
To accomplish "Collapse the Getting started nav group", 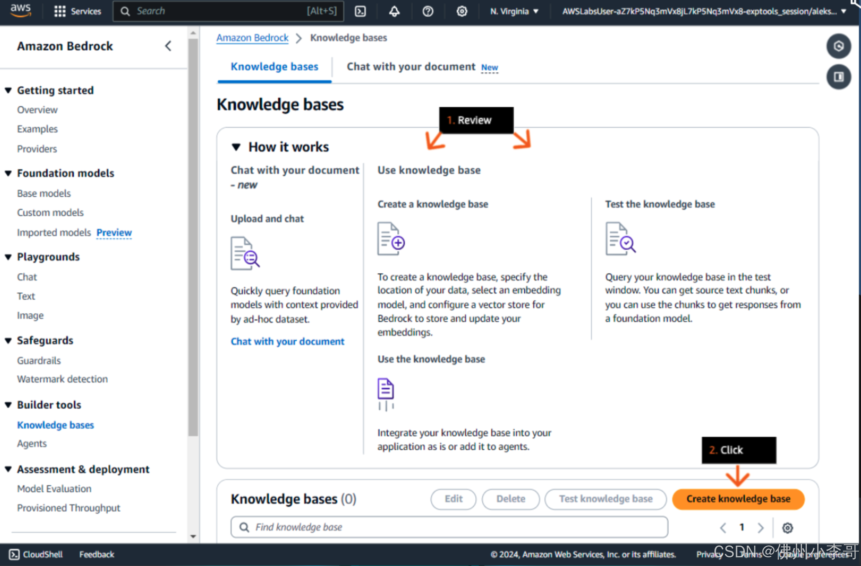I will coord(8,90).
